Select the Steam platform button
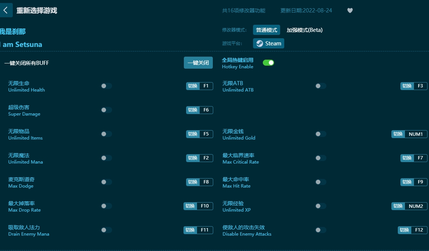This screenshot has width=429, height=251. click(268, 44)
